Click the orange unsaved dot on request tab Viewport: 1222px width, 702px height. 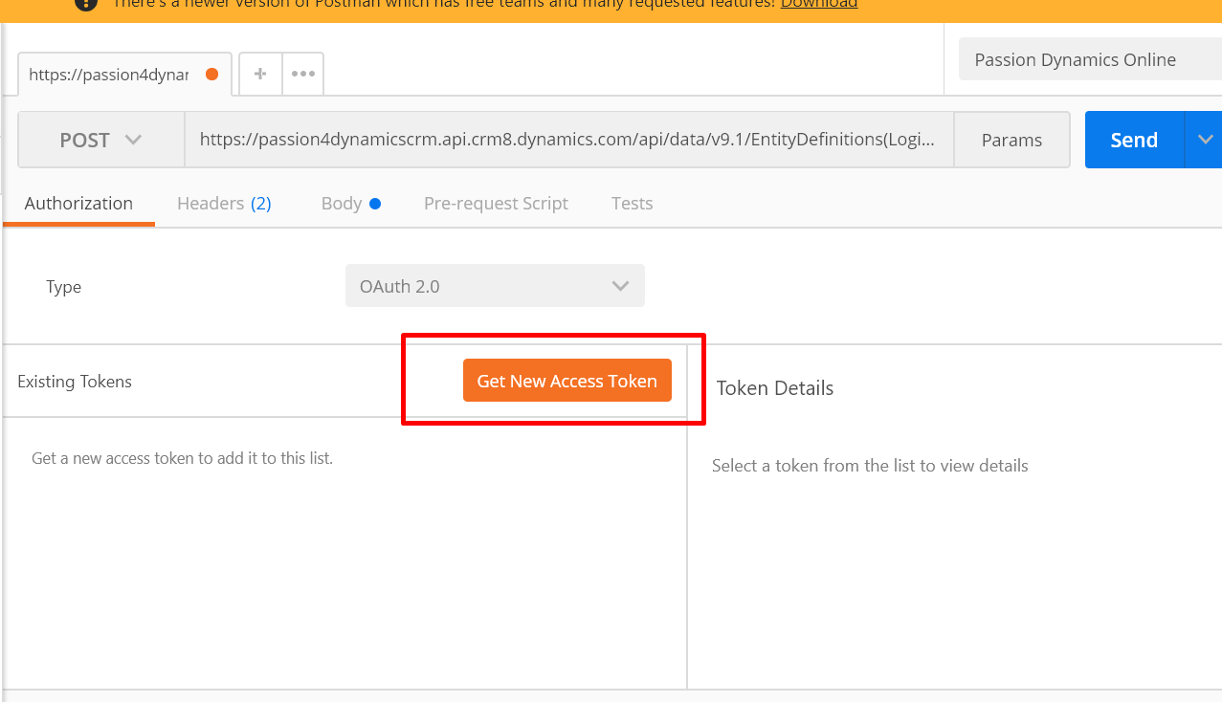click(x=212, y=75)
